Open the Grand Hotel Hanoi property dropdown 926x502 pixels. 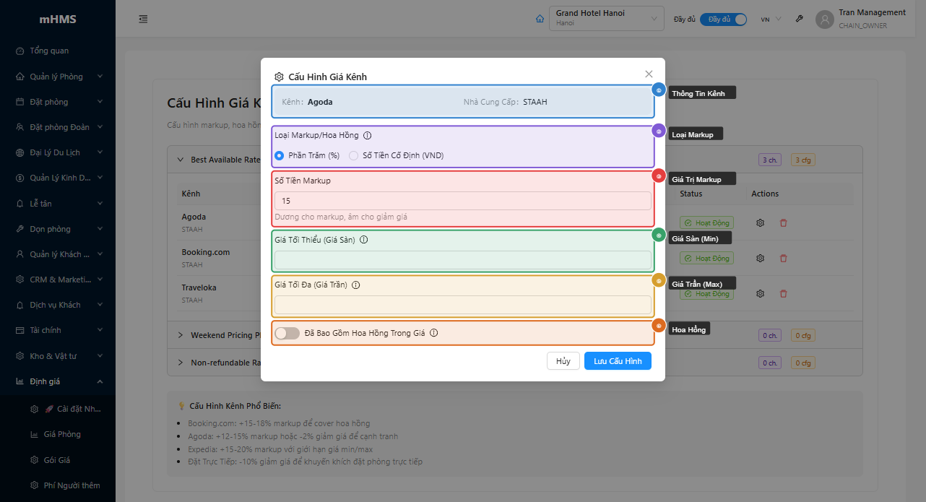606,18
